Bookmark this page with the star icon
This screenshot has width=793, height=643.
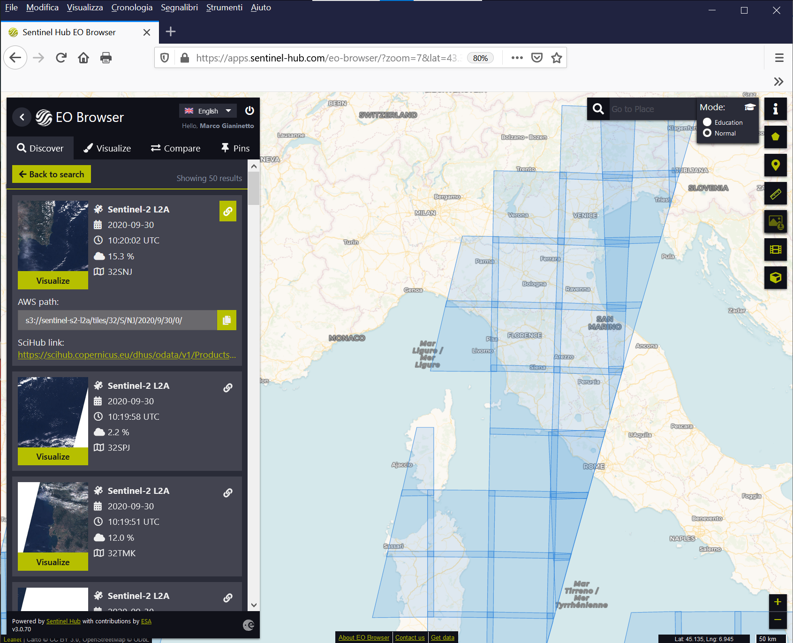557,58
